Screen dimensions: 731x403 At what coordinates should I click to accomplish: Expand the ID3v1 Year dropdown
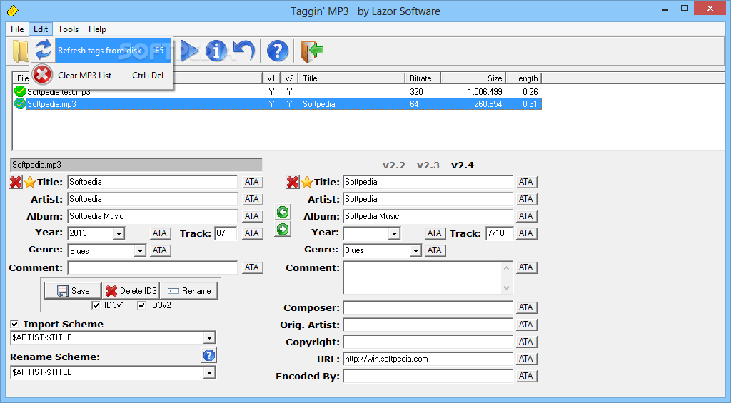point(119,233)
